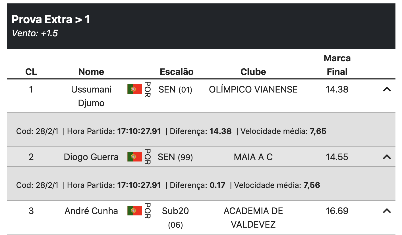The width and height of the screenshot is (402, 235).
Task: Click the Clube column header
Action: pos(253,72)
